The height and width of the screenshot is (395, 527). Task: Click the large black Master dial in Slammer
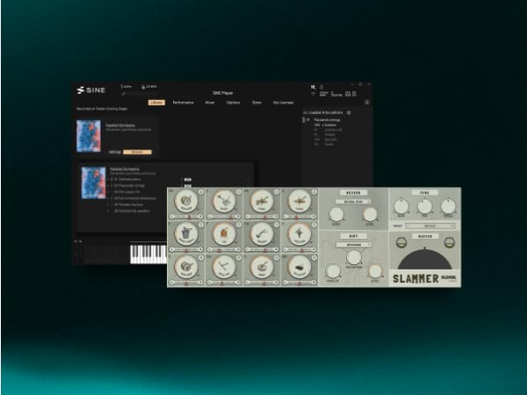tap(425, 259)
